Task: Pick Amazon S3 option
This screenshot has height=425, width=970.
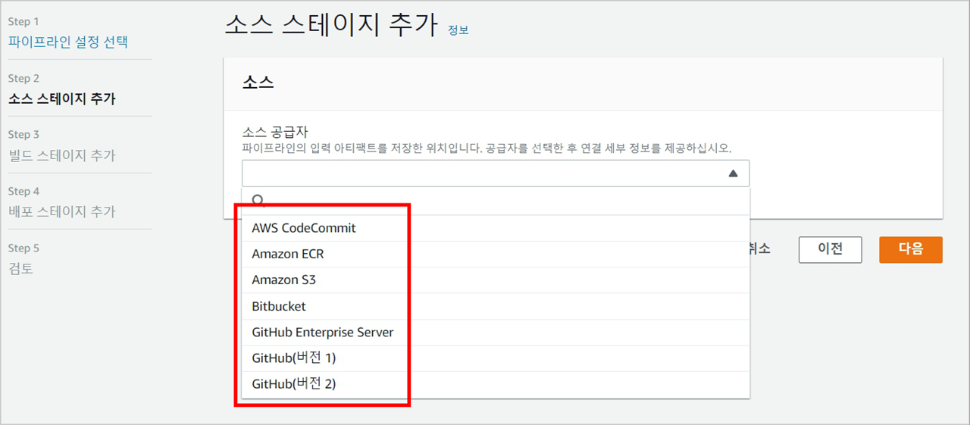Action: click(x=496, y=280)
